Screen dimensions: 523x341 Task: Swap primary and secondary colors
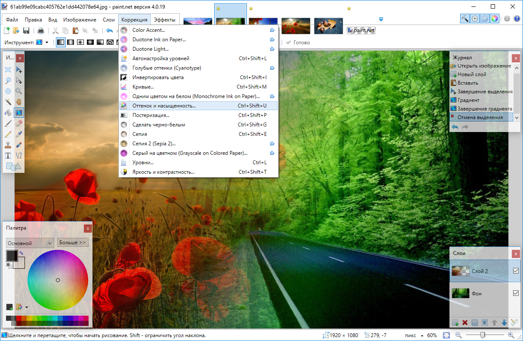point(22,253)
